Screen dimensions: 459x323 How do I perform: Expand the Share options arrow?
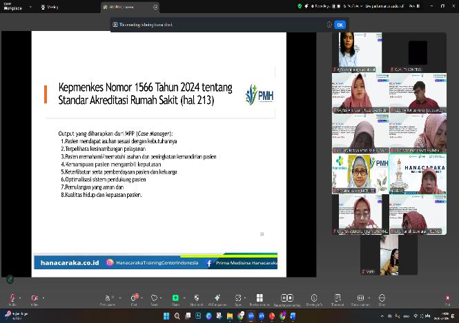tap(184, 297)
